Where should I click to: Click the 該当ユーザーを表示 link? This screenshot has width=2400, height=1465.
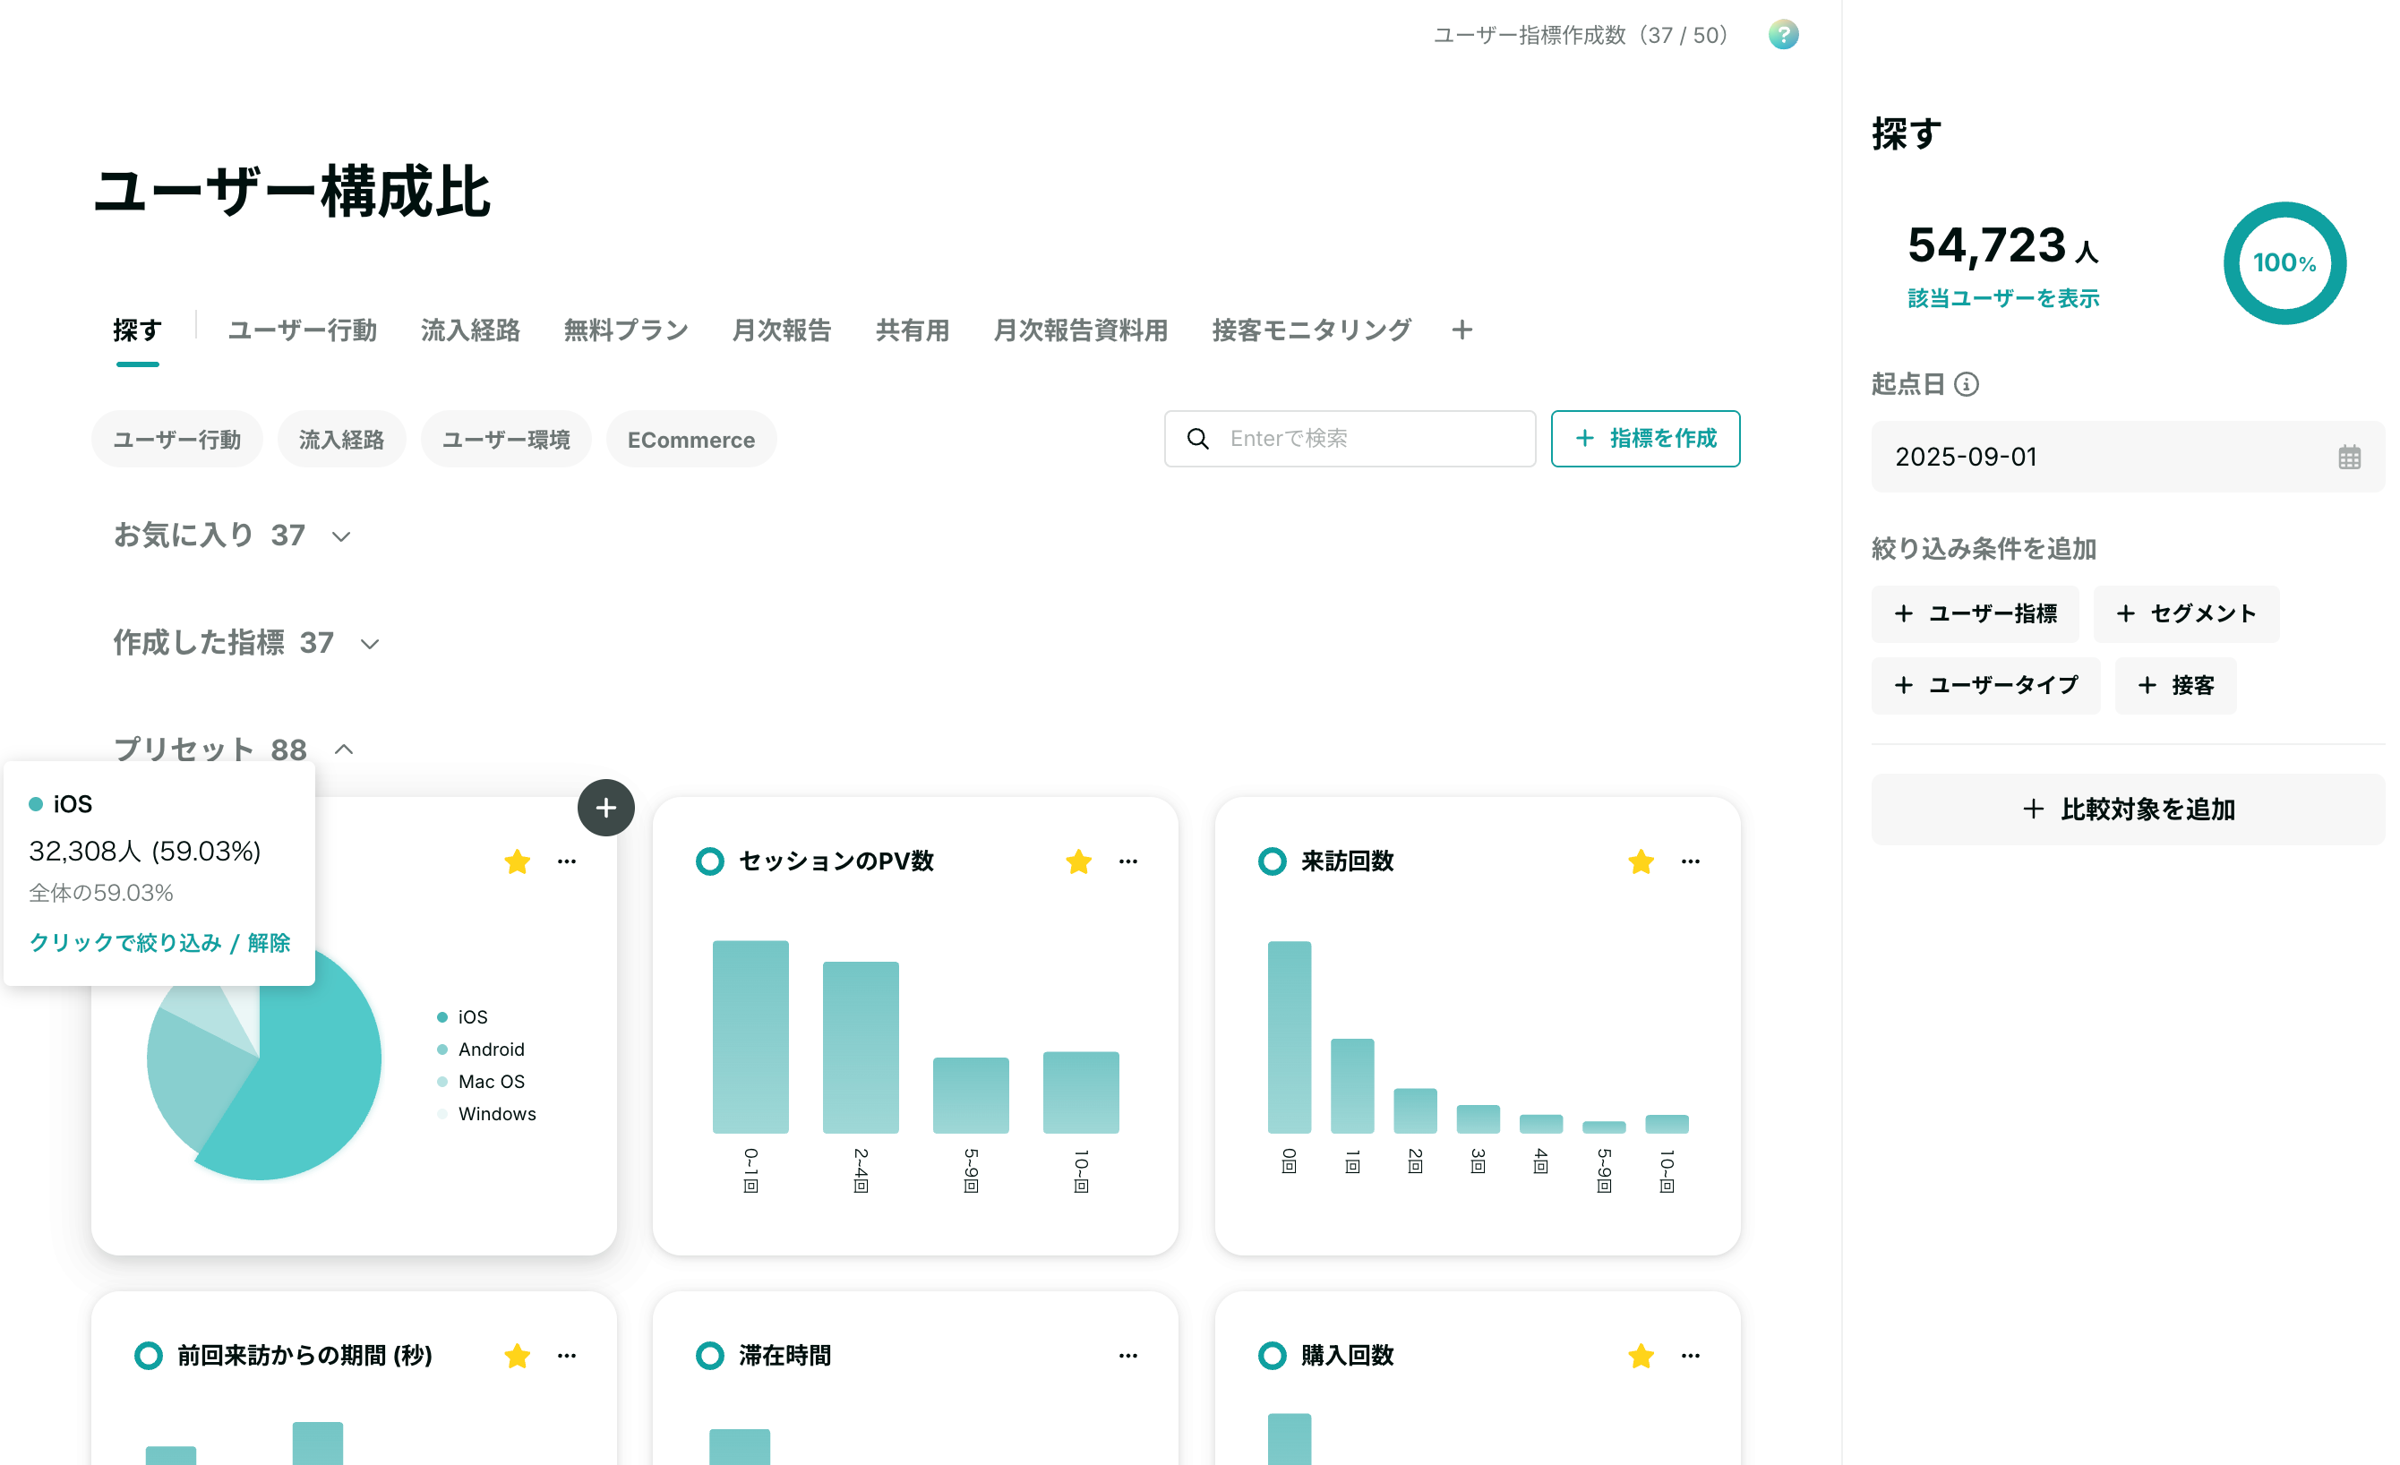[2002, 298]
